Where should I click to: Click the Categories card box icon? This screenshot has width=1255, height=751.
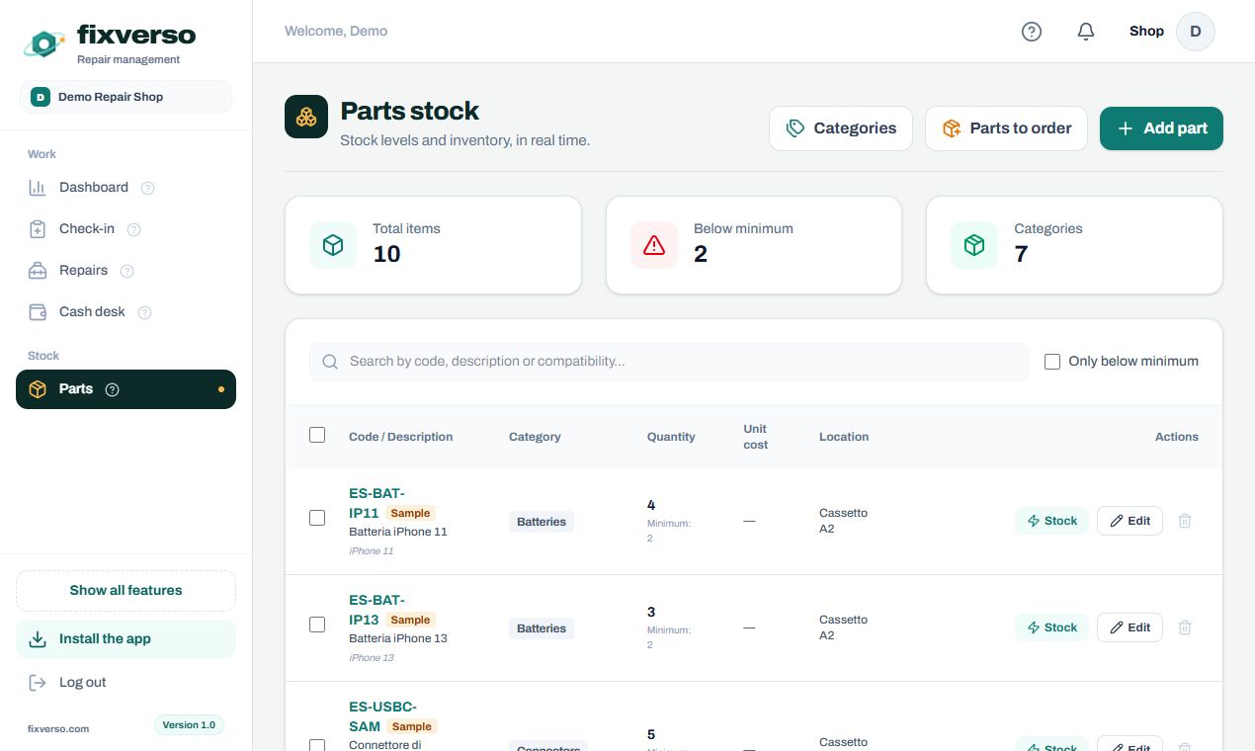[x=974, y=245]
